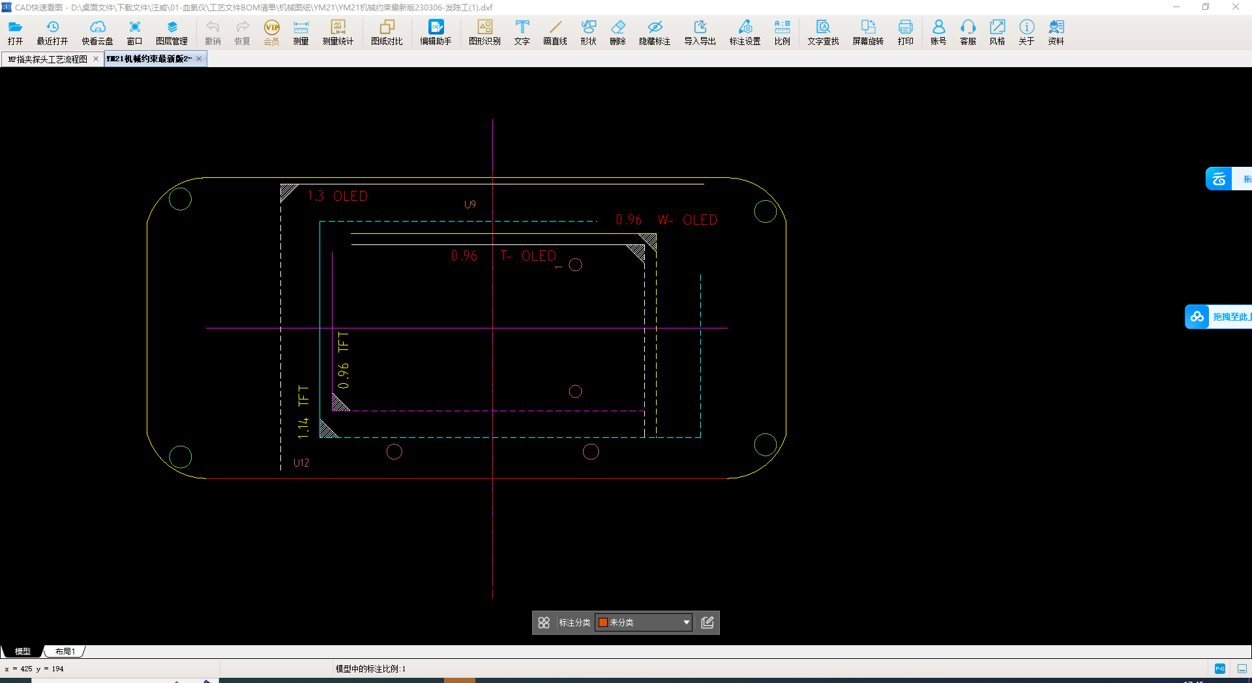1252x683 pixels.
Task: Select the 形状 shapes tool
Action: (x=588, y=32)
